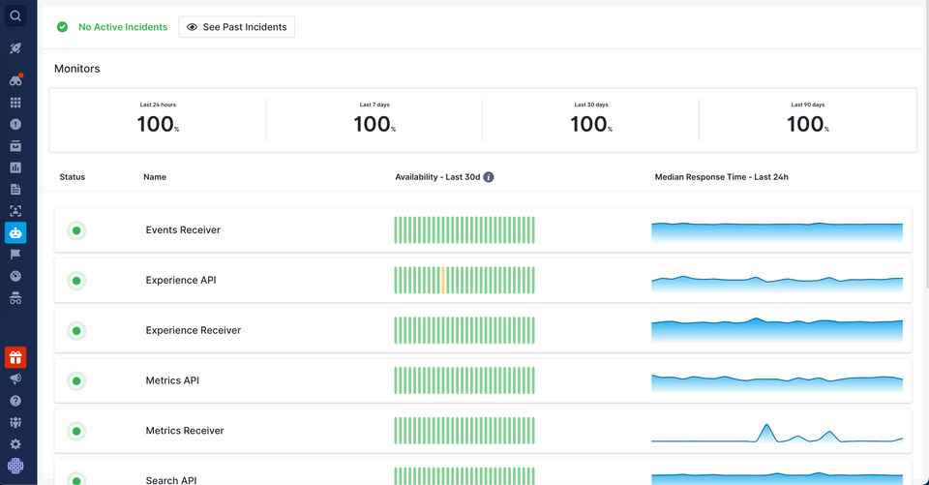Select the Last 7 days uptime stat
Image resolution: width=929 pixels, height=485 pixels.
pos(374,120)
